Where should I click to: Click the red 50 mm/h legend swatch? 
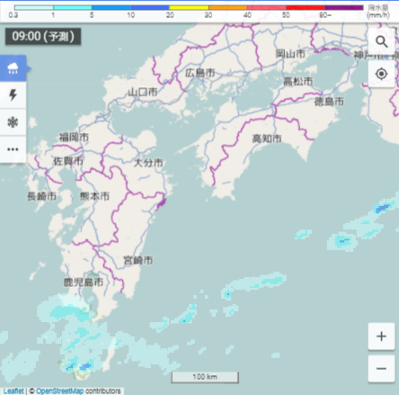[x=306, y=7]
